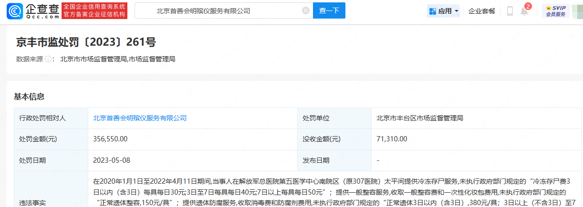Viewport: 583px width, 207px height.
Task: Open the 北京首善会明殡仪服务有限公司 company link
Action: pyautogui.click(x=140, y=118)
